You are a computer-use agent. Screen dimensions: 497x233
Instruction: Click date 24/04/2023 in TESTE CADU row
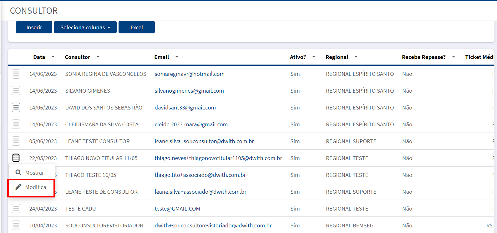tap(43, 209)
